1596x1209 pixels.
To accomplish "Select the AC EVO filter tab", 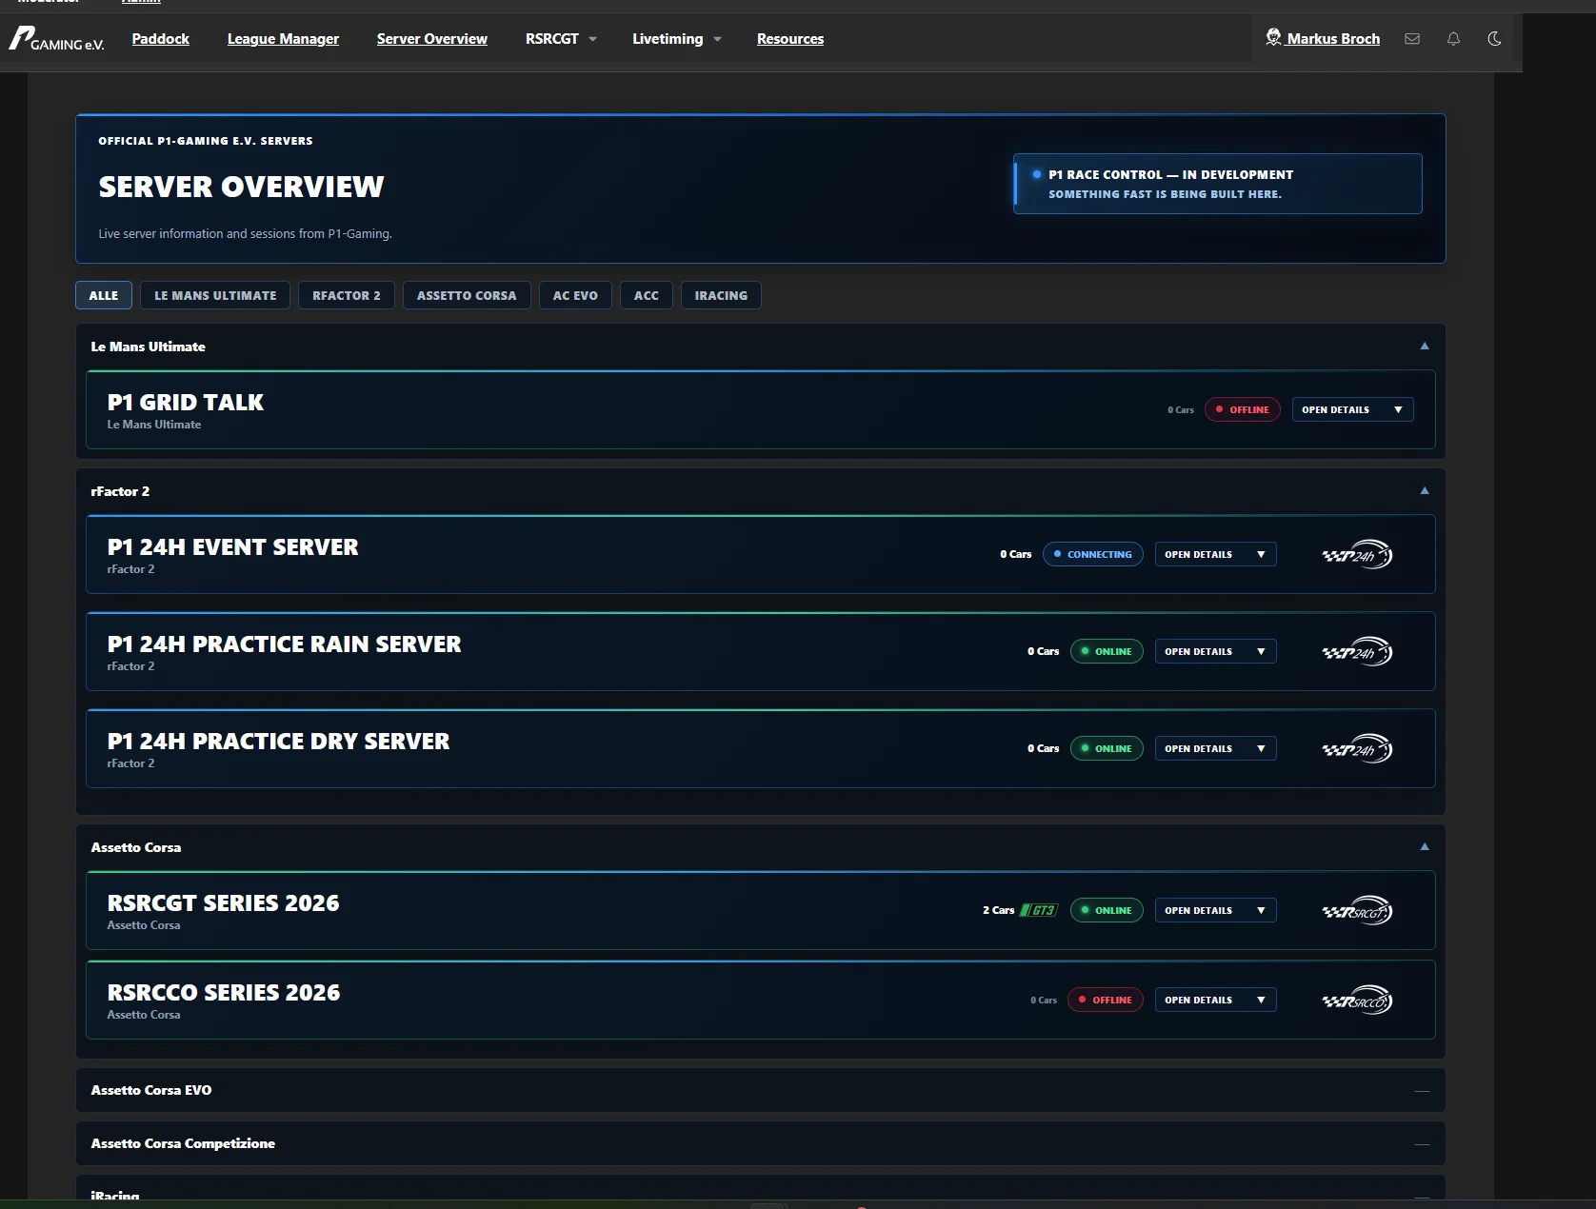I will pos(575,295).
